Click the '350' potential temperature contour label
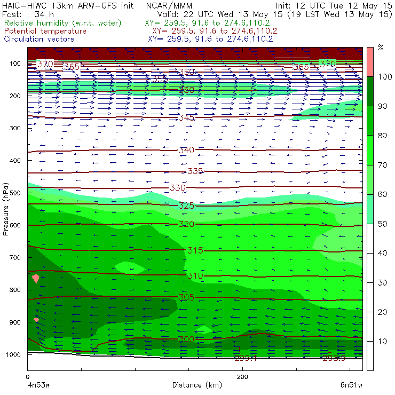Screen dimensions: 395x395 [x=186, y=90]
